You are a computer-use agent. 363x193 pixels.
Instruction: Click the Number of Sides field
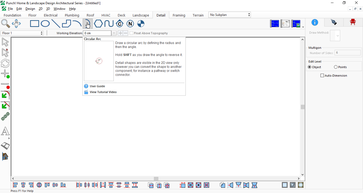348,53
